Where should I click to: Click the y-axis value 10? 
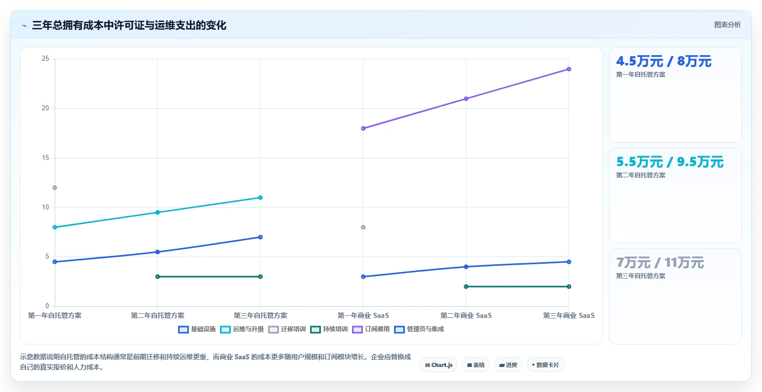coord(45,207)
